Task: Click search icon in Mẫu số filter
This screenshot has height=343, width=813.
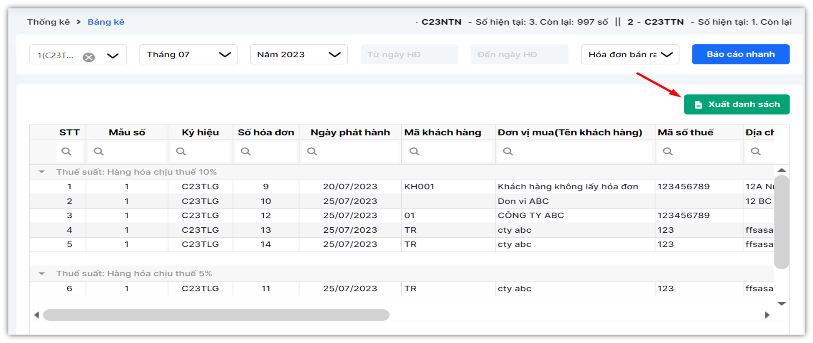Action: click(99, 151)
